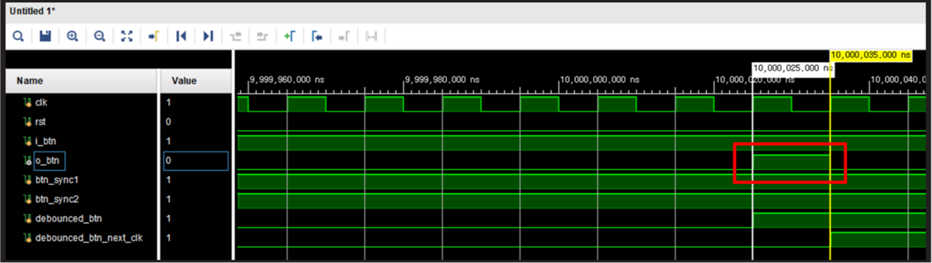Click the Value column header
This screenshot has height=263, width=932.
184,81
